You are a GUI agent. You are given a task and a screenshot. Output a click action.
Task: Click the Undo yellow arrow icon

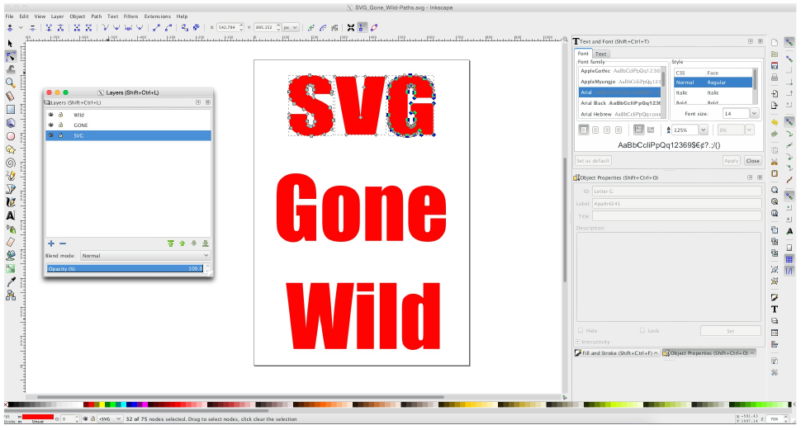pyautogui.click(x=775, y=123)
